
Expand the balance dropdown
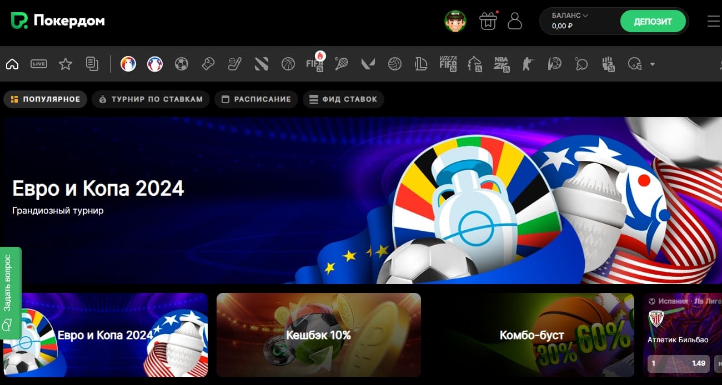point(570,16)
